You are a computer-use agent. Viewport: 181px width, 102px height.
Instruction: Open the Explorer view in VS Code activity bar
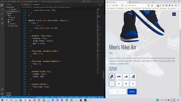point(2,5)
